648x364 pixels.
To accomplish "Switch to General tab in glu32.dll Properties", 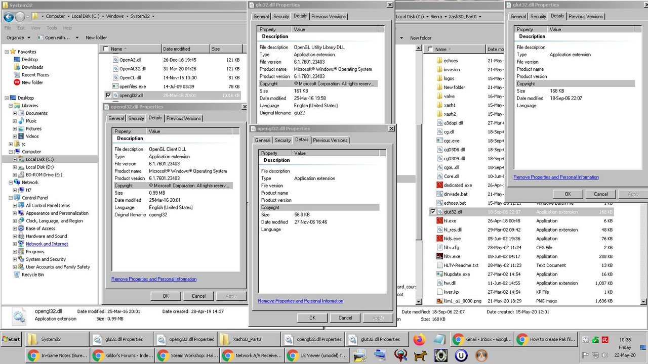I will [261, 16].
